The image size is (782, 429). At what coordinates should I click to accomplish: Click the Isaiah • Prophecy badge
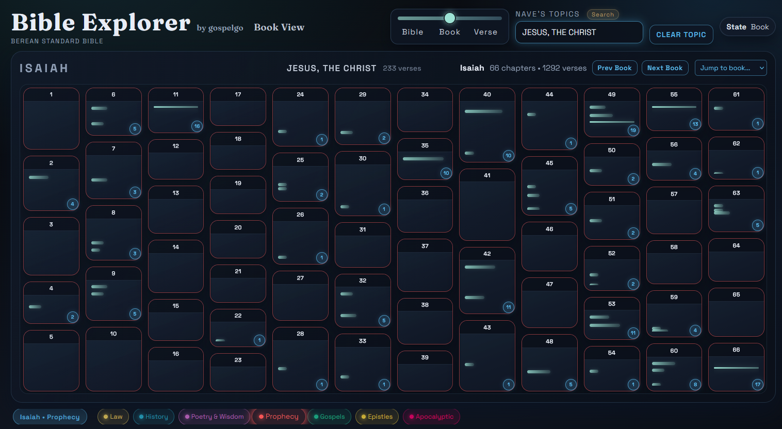(50, 416)
